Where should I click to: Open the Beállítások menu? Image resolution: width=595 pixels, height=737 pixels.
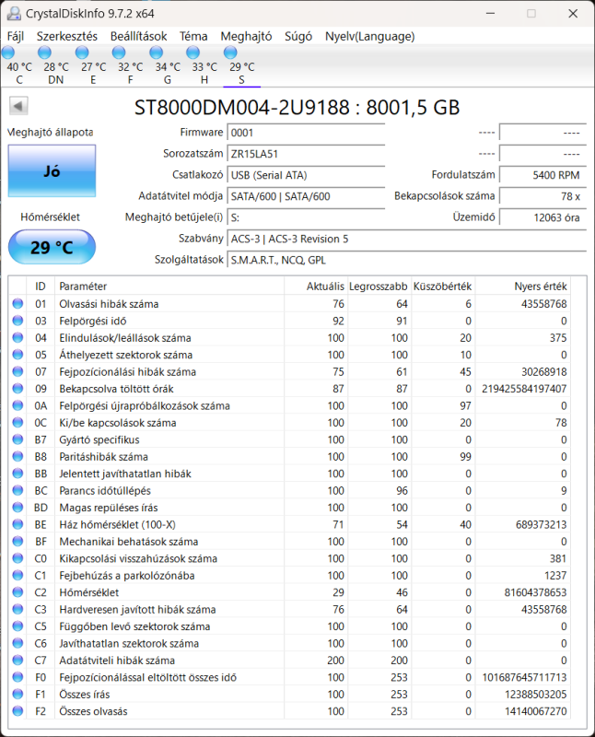[139, 36]
